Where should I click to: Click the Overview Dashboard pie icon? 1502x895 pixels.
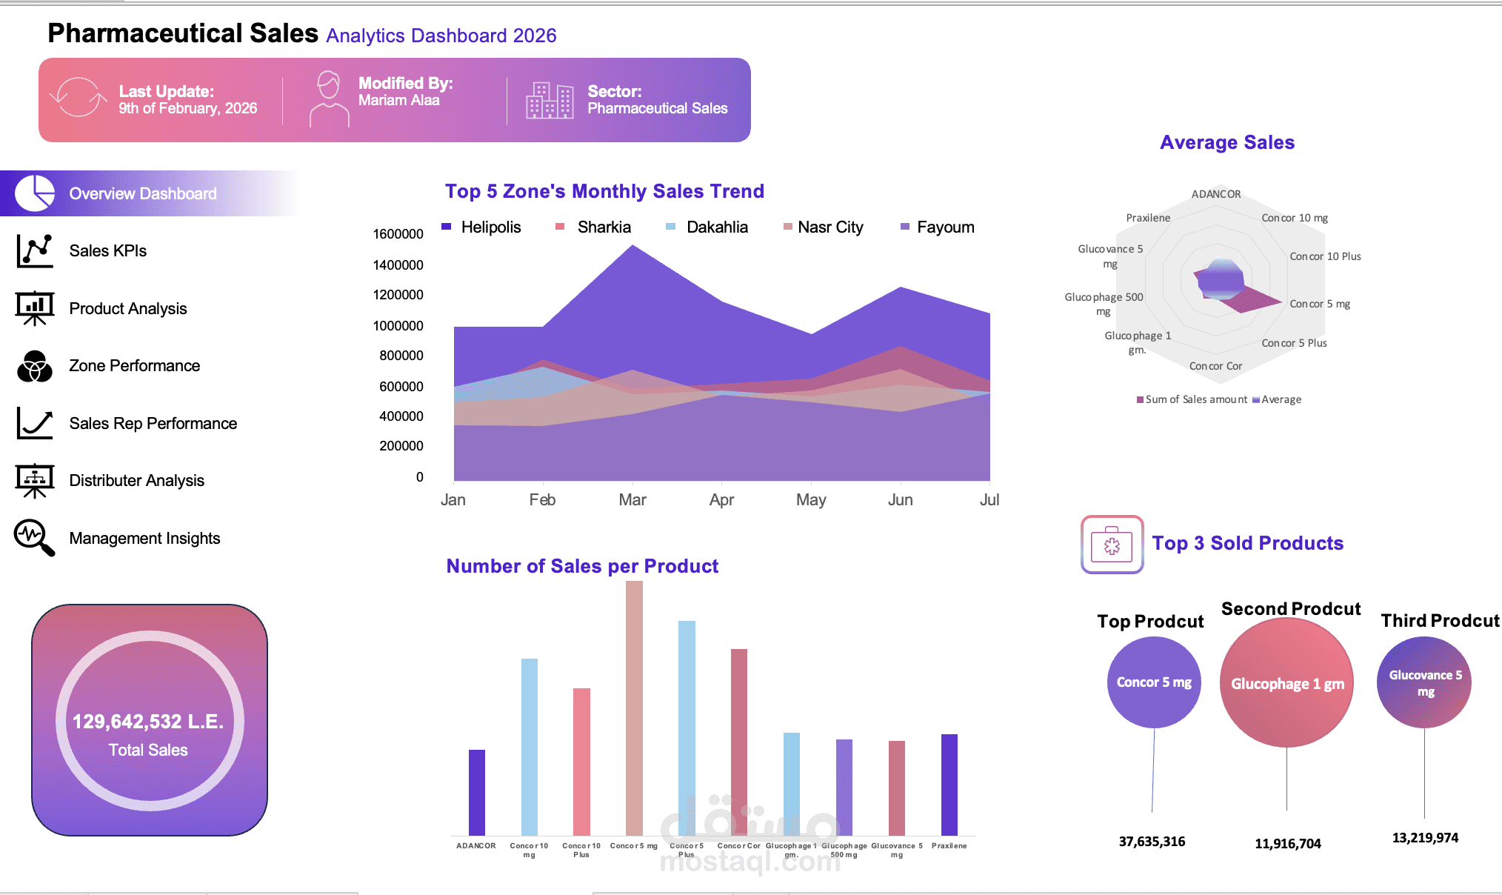(35, 193)
